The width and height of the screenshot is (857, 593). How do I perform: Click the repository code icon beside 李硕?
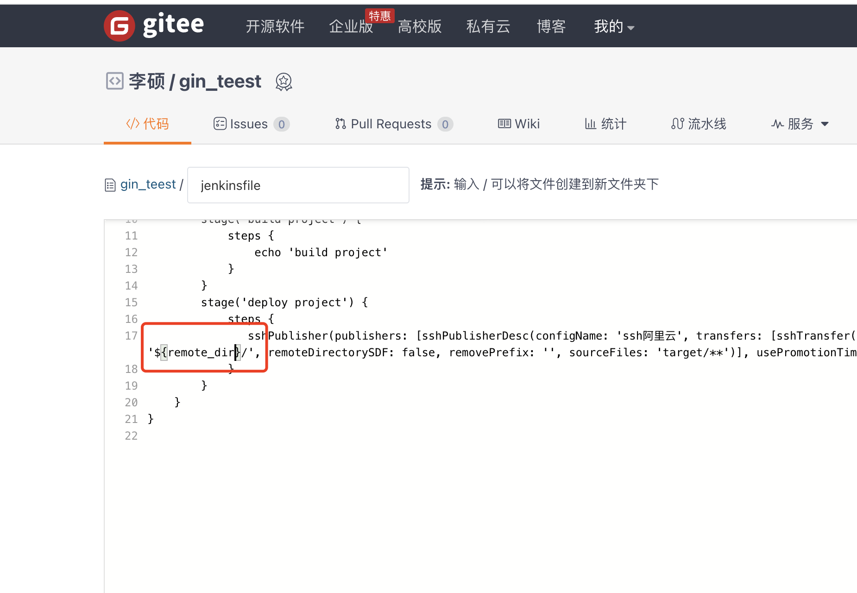[114, 81]
